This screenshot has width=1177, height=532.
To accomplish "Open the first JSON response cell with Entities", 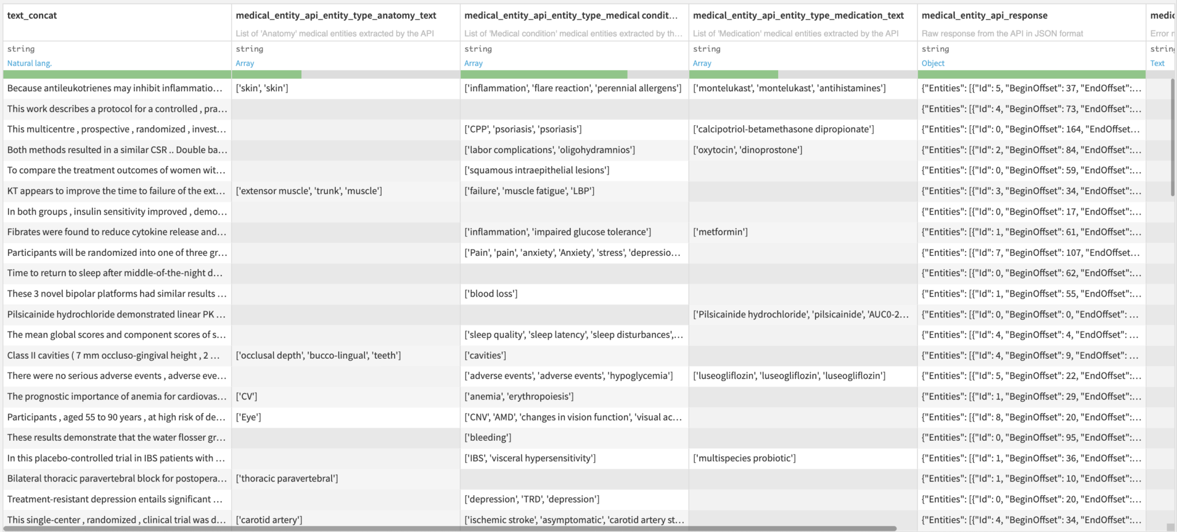I will pyautogui.click(x=1029, y=88).
